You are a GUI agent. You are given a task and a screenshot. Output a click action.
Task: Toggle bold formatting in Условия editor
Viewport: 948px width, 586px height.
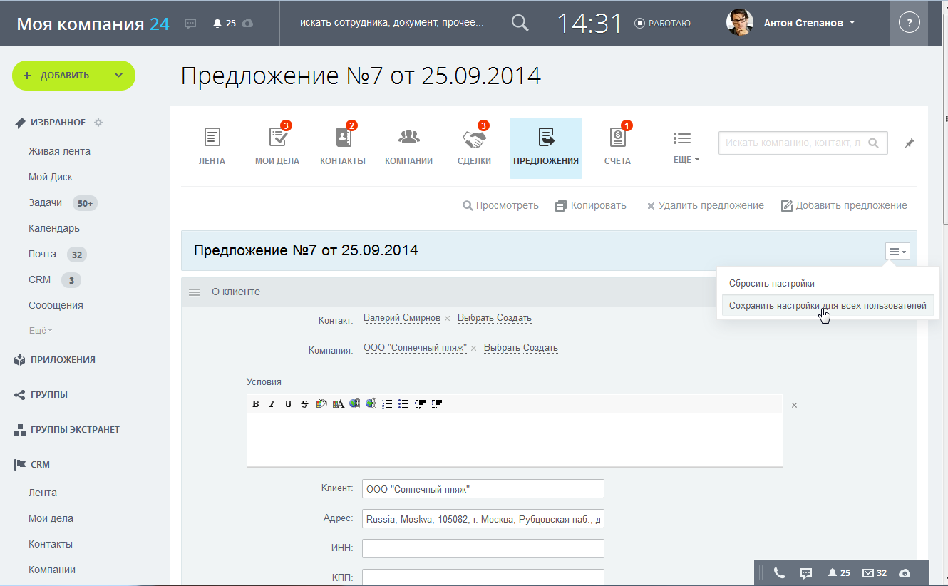(256, 404)
